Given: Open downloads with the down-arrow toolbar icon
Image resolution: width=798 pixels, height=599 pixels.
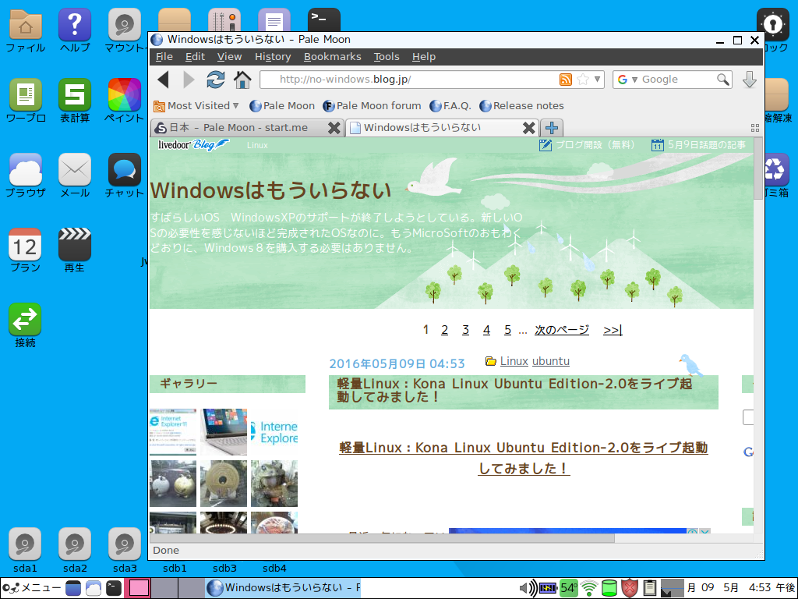Looking at the screenshot, I should point(749,80).
